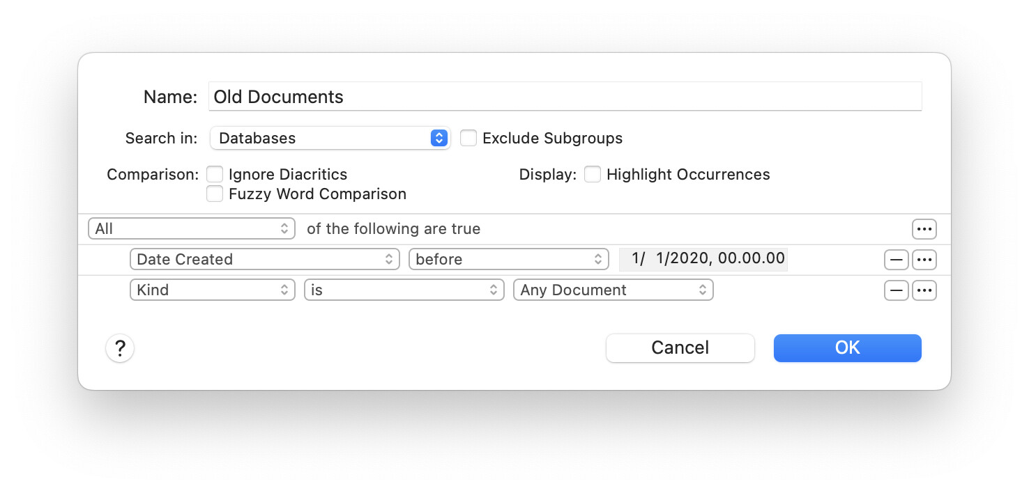This screenshot has height=493, width=1029.
Task: Open the Kind attribute dropdown
Action: coord(213,290)
